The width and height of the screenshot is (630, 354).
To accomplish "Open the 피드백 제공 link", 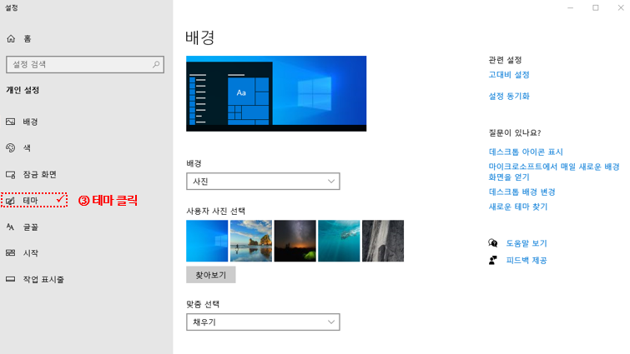I will (x=526, y=260).
